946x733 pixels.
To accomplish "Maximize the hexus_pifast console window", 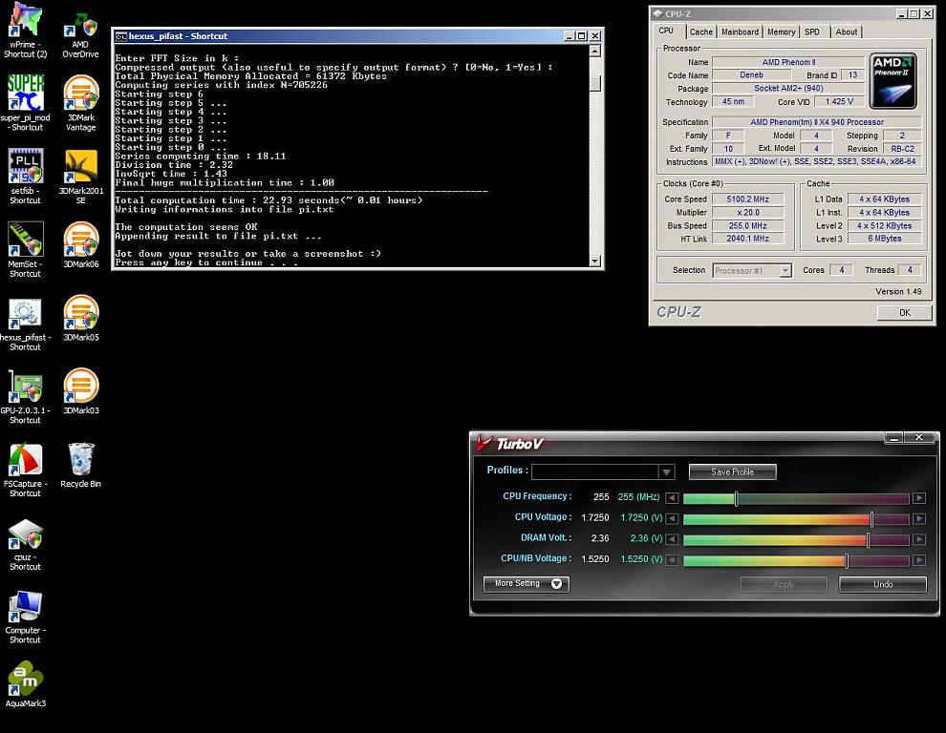I will point(582,36).
